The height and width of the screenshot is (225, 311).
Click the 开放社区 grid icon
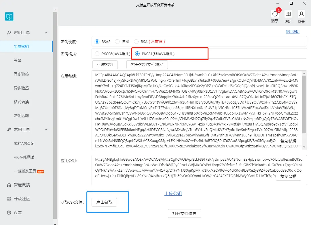click(9, 199)
